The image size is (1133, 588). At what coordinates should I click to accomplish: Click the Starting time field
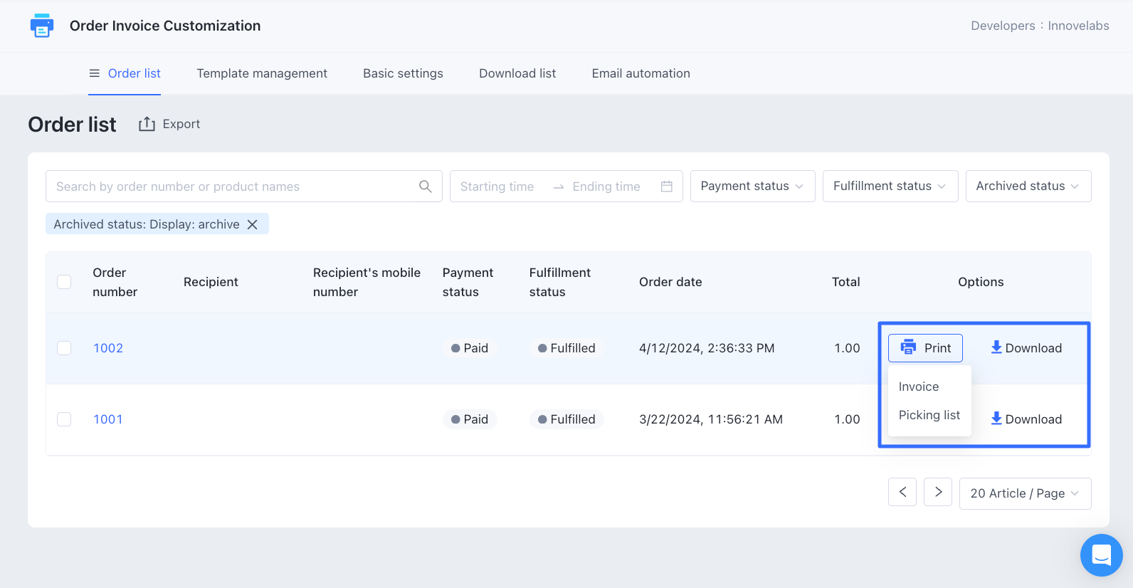click(x=497, y=187)
